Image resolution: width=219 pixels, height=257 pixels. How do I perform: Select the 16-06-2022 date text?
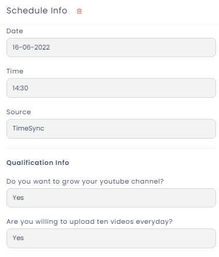(31, 47)
